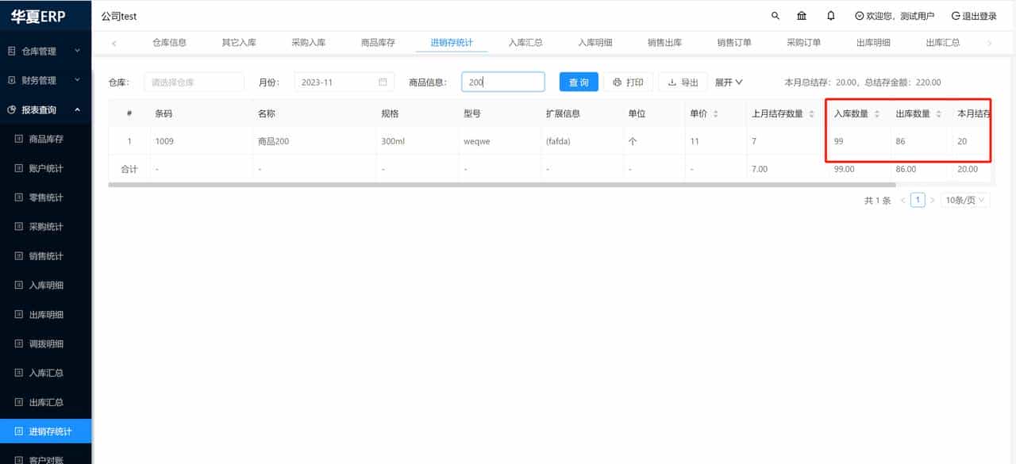
Task: Switch to the 销售出库 tab
Action: point(664,42)
